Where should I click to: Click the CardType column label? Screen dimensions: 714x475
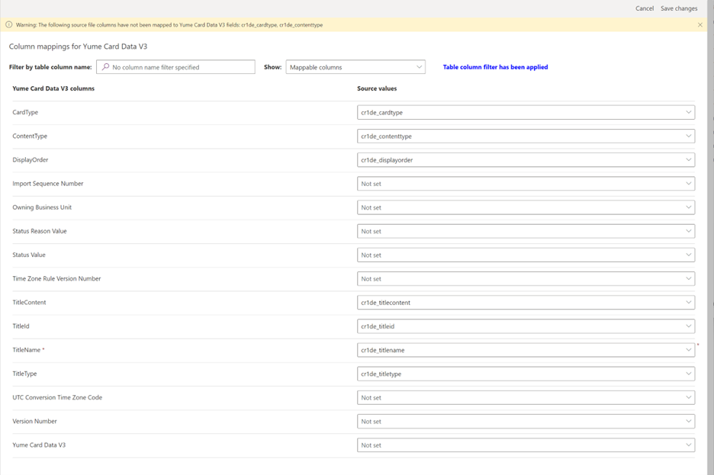[x=25, y=112]
